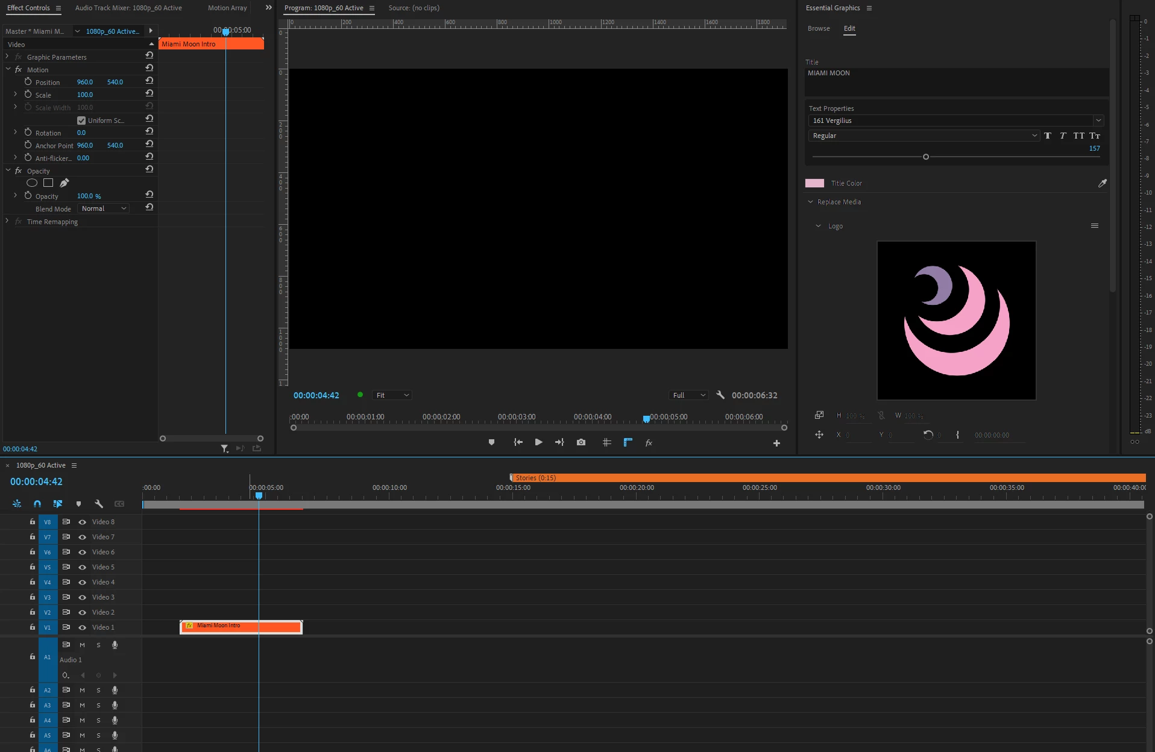This screenshot has height=752, width=1155.
Task: Reset the Scale parameter
Action: coord(149,94)
